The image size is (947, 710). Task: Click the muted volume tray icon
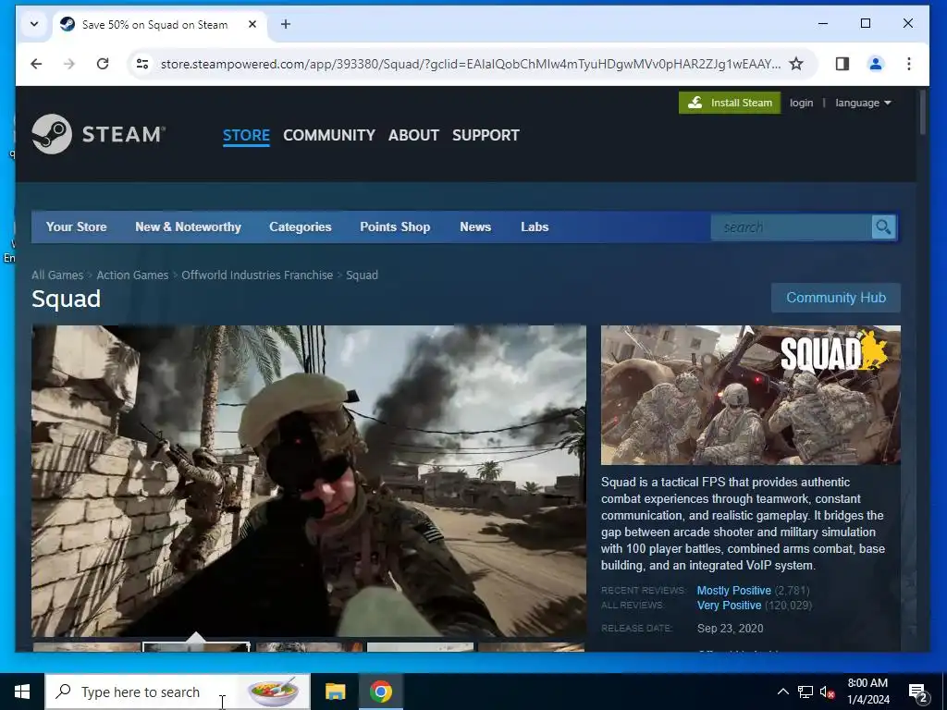828,692
